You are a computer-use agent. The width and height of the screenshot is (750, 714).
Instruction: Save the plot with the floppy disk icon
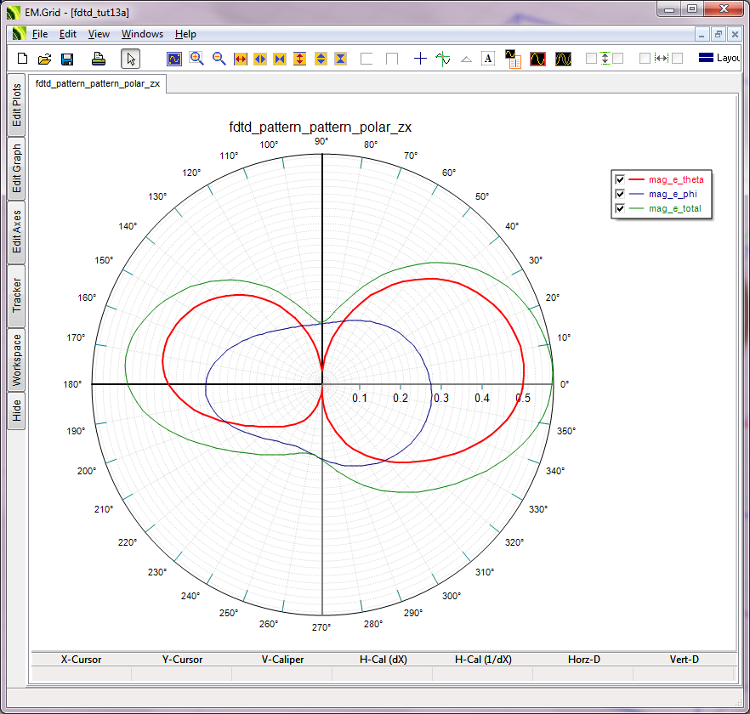[x=67, y=59]
